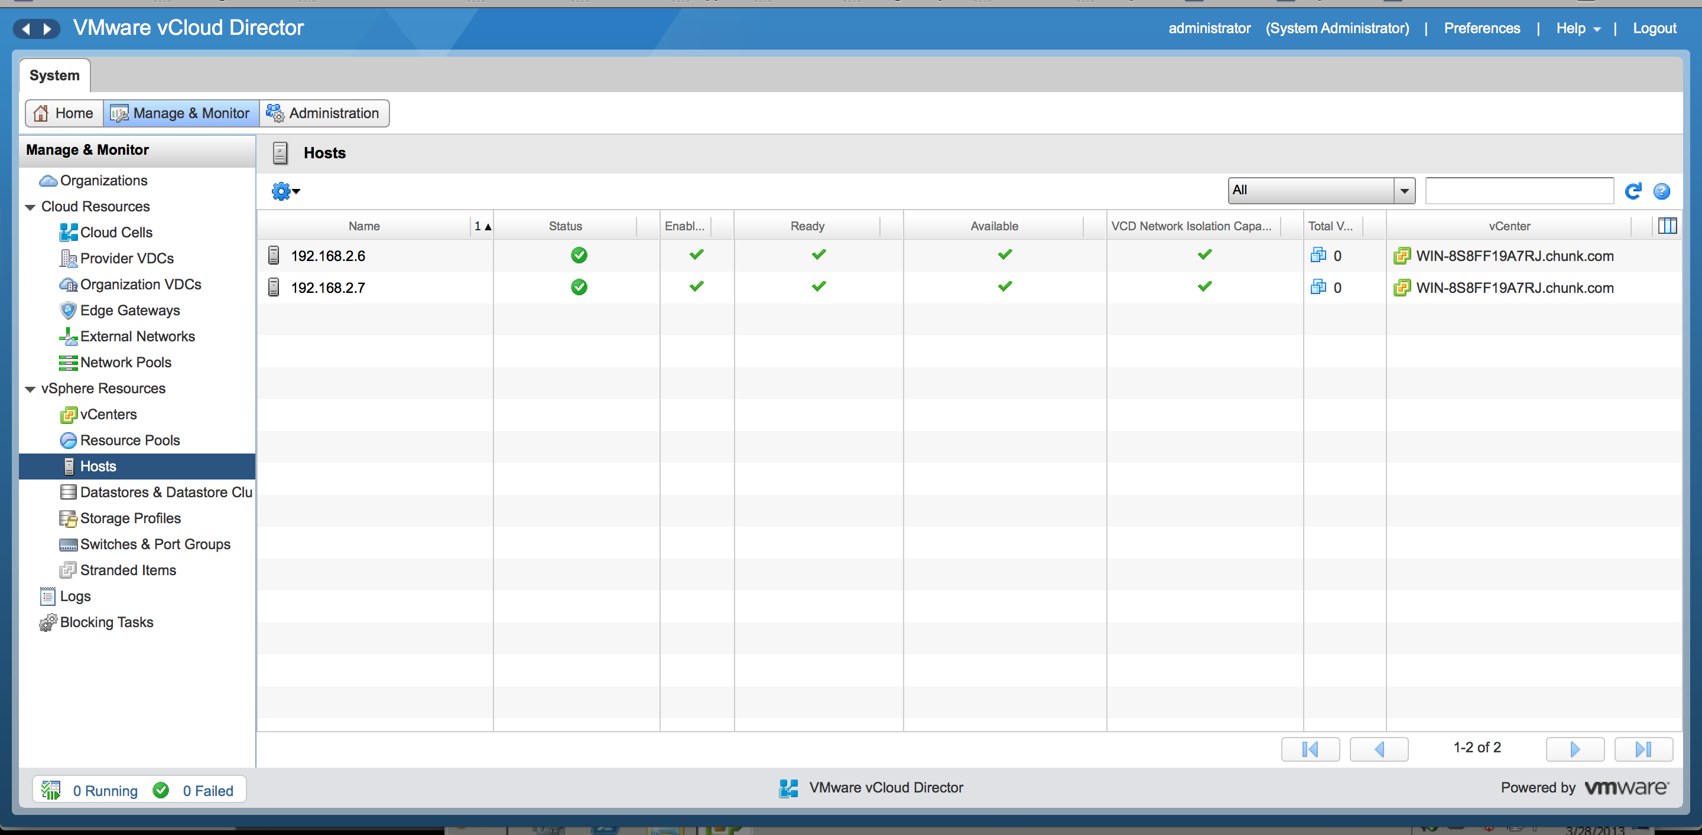Viewport: 1702px width, 835px height.
Task: Click browser-style back arrow in header
Action: pyautogui.click(x=26, y=28)
